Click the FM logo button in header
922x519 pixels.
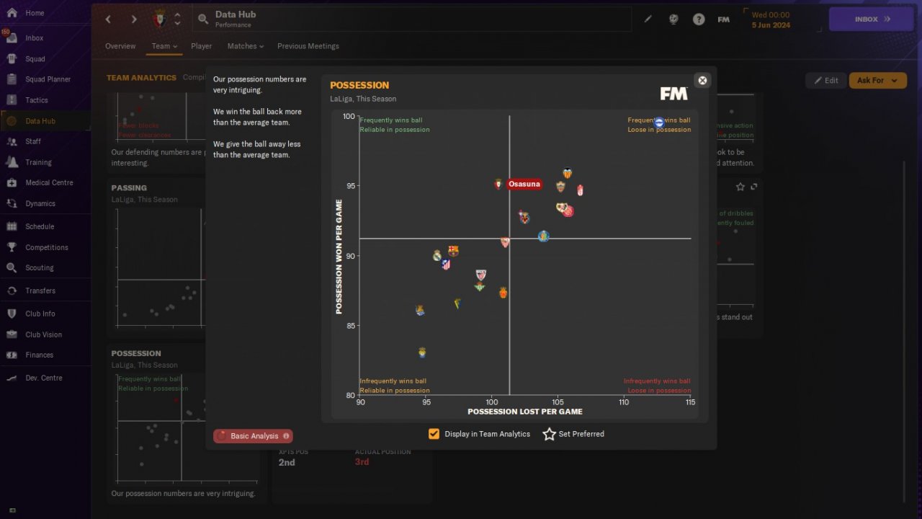(724, 19)
